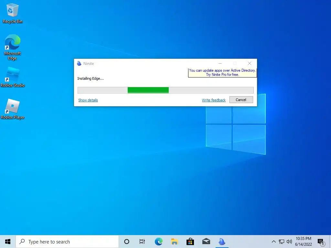Open the network status tray icon
The image size is (331, 248).
(282, 242)
